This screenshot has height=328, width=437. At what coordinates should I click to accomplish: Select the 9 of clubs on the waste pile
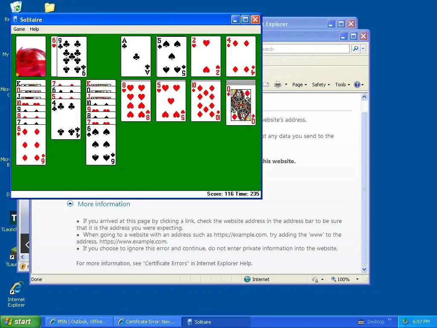coord(72,57)
